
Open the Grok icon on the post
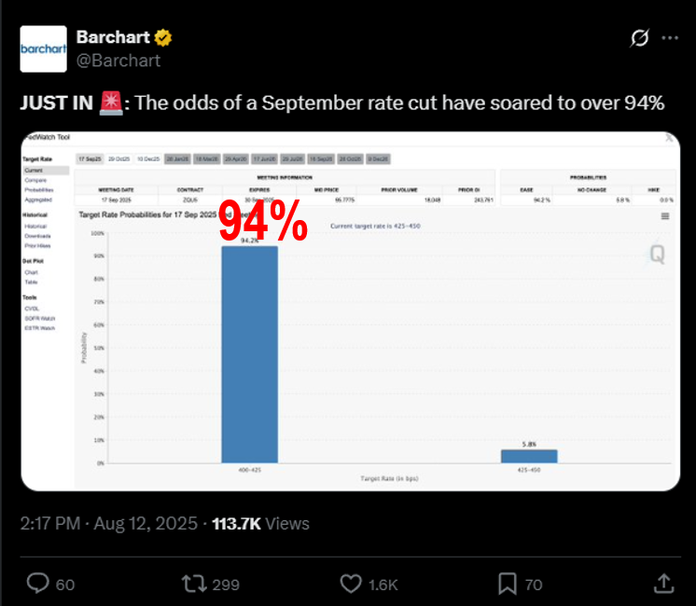click(640, 38)
